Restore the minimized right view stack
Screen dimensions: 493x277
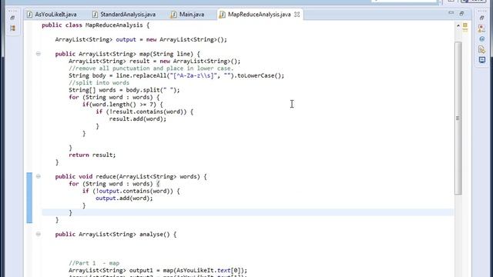[481, 18]
